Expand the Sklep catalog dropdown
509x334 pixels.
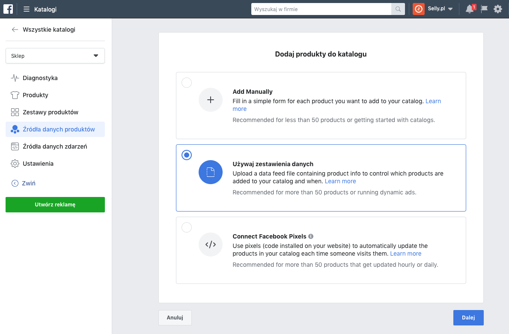point(55,56)
